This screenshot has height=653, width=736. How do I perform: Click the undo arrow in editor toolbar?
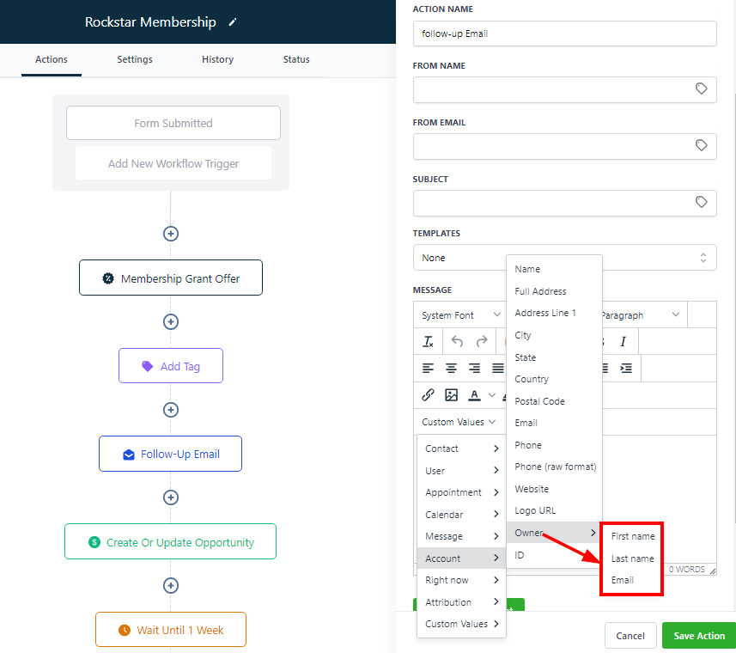(457, 341)
